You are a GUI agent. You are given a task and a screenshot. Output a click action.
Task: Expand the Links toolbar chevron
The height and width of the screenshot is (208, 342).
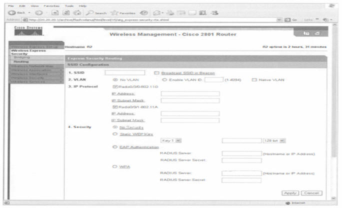tap(317, 19)
